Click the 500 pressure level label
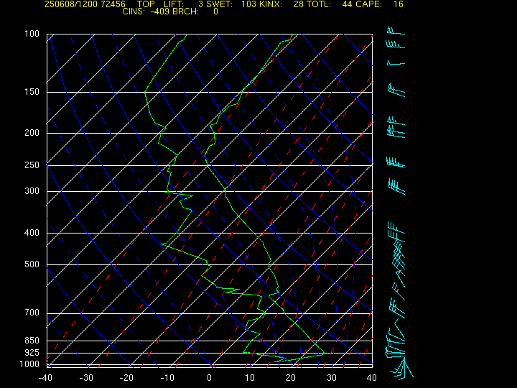The height and width of the screenshot is (388, 517). pos(32,264)
